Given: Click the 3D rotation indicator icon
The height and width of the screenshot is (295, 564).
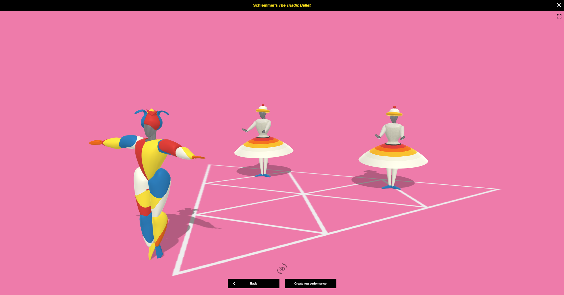Looking at the screenshot, I should 282,268.
